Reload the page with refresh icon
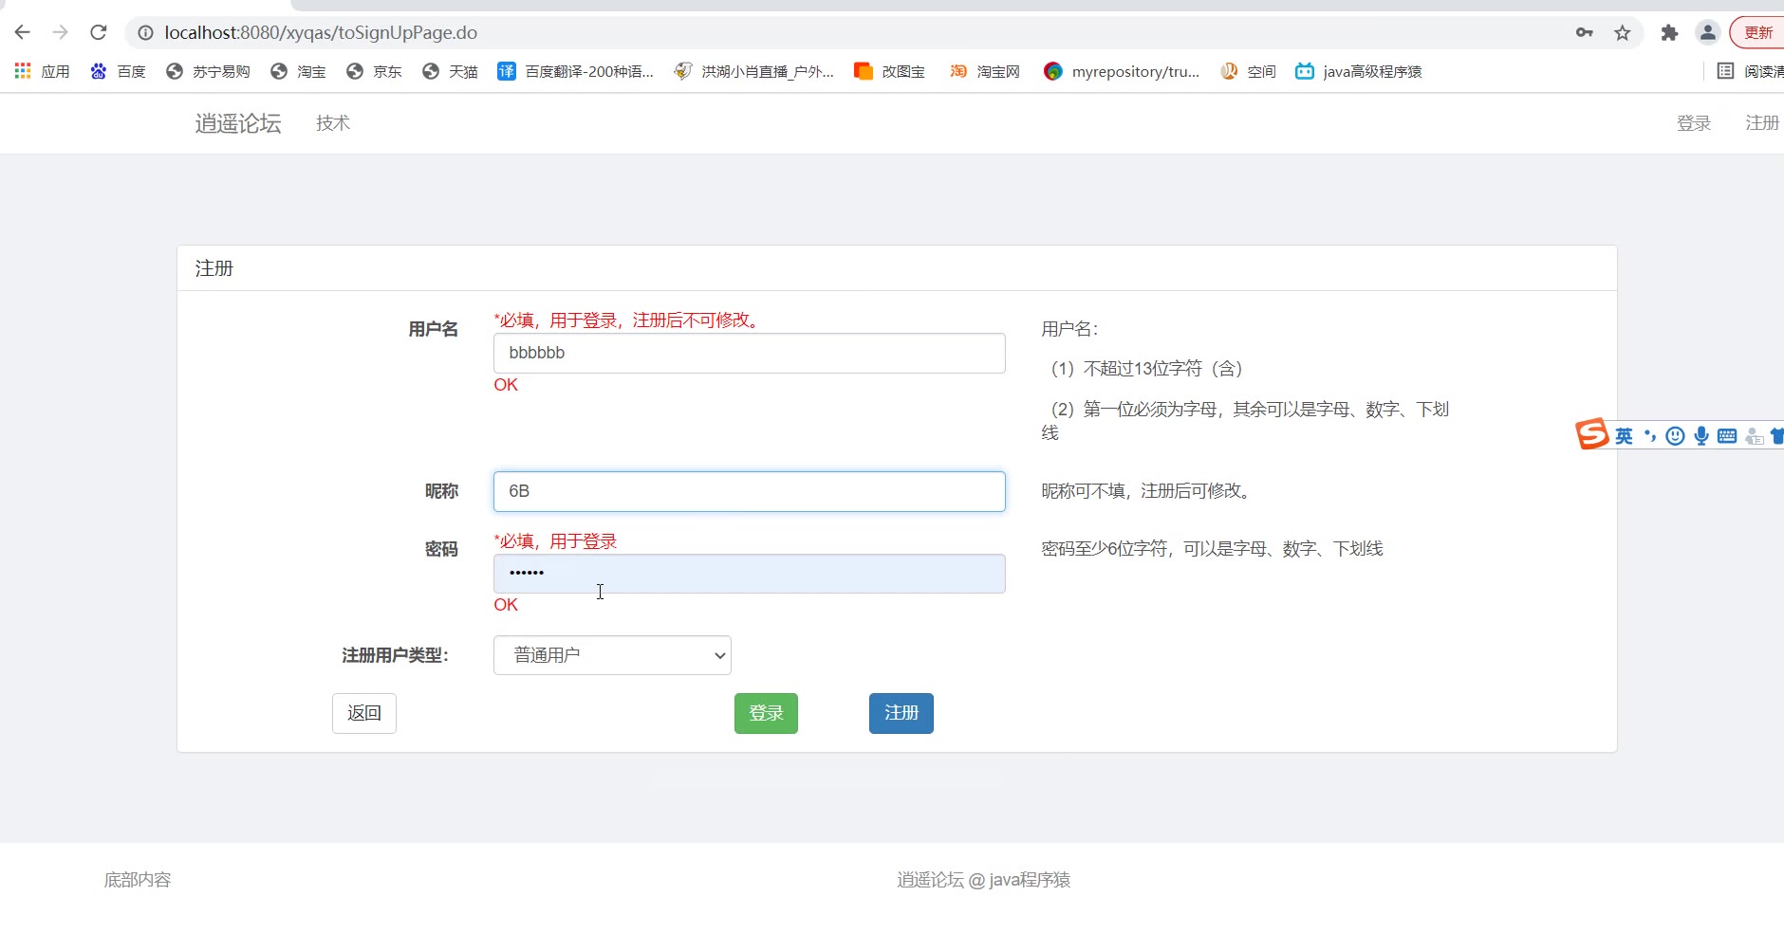Image resolution: width=1784 pixels, height=933 pixels. [99, 32]
